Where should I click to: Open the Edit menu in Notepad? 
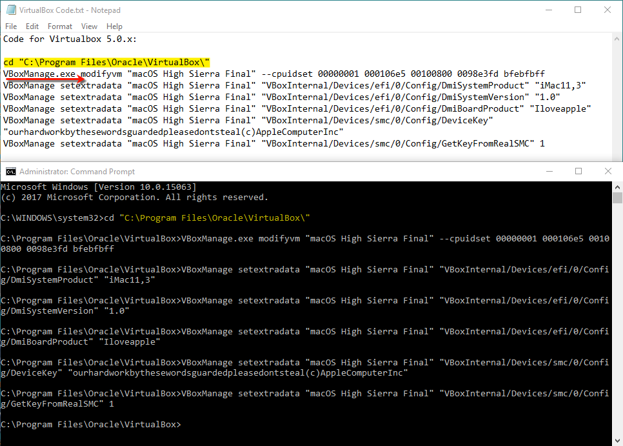pos(32,26)
